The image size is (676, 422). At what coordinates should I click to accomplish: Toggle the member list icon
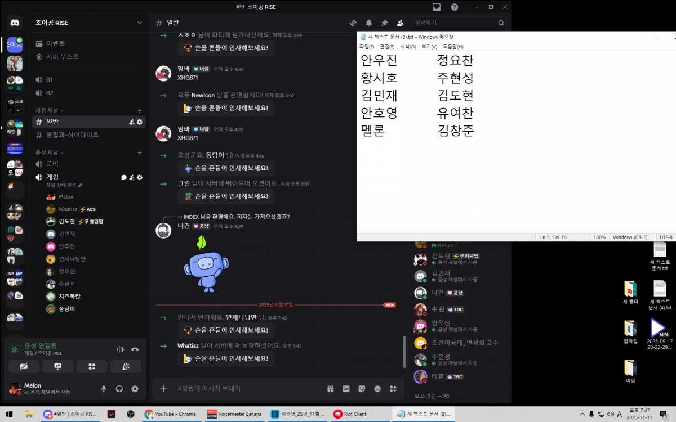click(400, 23)
